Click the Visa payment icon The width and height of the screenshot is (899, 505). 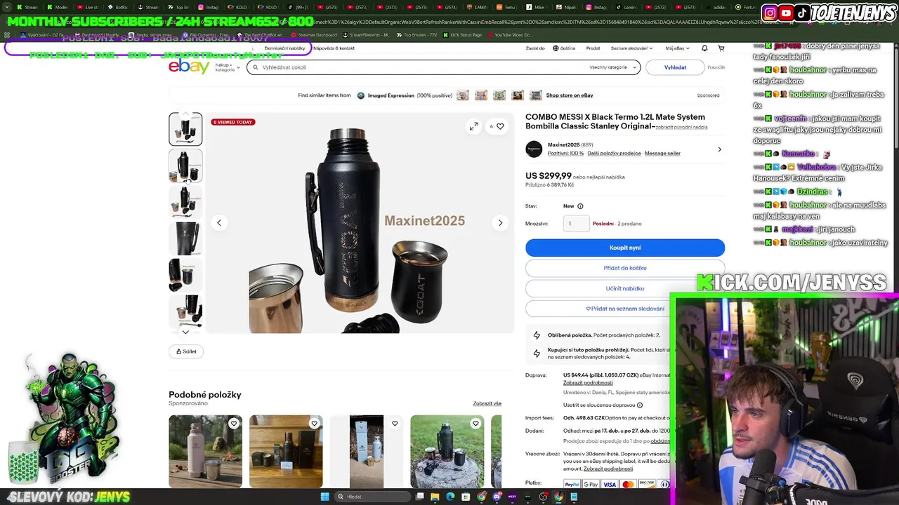pyautogui.click(x=610, y=485)
